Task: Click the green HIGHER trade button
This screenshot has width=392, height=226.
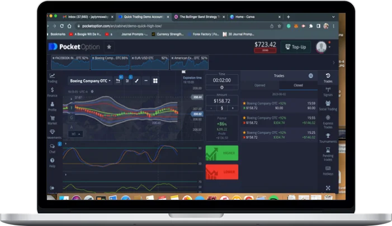Action: (221, 153)
